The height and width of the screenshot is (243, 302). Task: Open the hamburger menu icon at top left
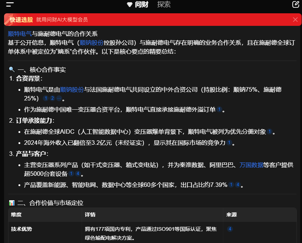(x=10, y=4)
